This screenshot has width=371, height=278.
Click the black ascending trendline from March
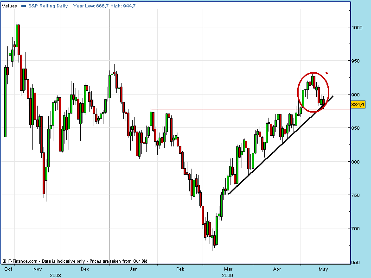coord(281,145)
